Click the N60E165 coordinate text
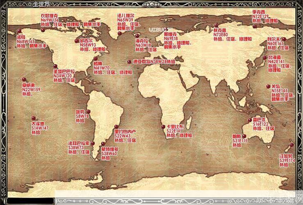303x205 pixels. click(276, 43)
